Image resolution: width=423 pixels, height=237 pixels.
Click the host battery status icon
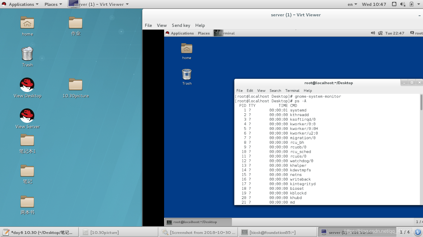pyautogui.click(x=412, y=4)
